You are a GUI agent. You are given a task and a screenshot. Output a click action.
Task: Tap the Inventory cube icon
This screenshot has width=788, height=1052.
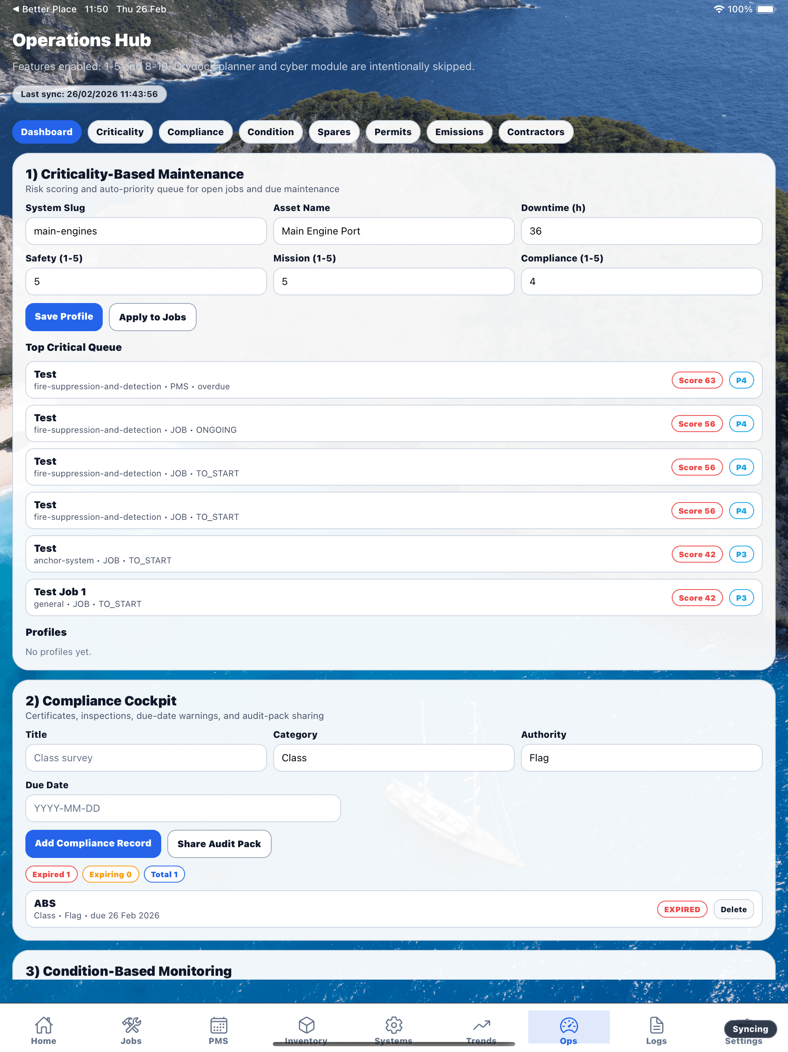[306, 1027]
